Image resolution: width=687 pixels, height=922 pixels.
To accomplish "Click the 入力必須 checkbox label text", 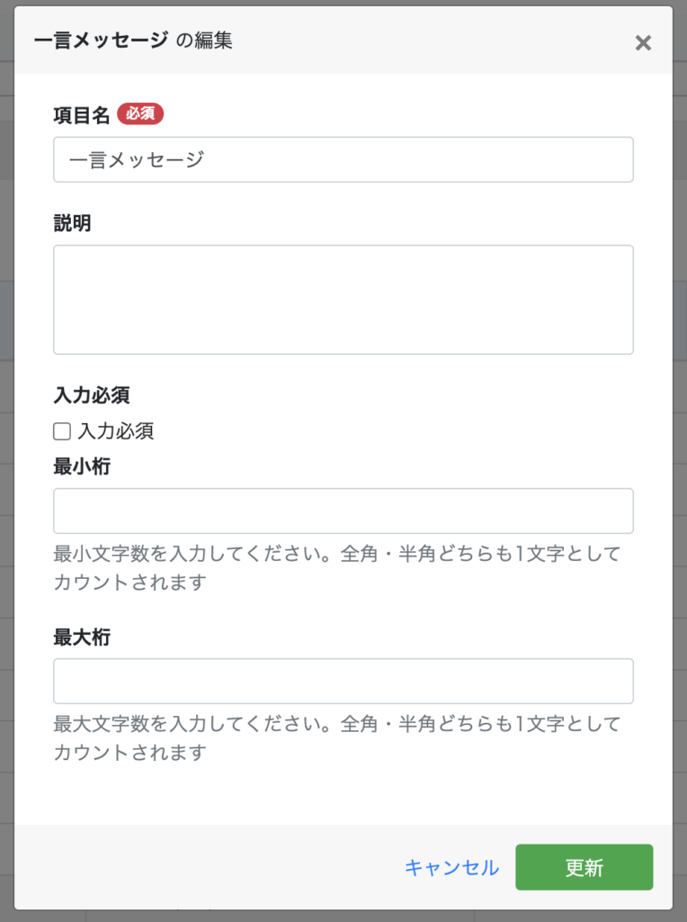I will click(116, 431).
